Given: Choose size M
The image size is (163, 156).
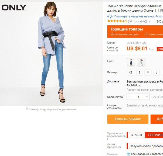Looking at the screenshot, I should (148, 72).
